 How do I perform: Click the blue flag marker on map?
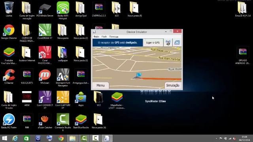coord(139,75)
